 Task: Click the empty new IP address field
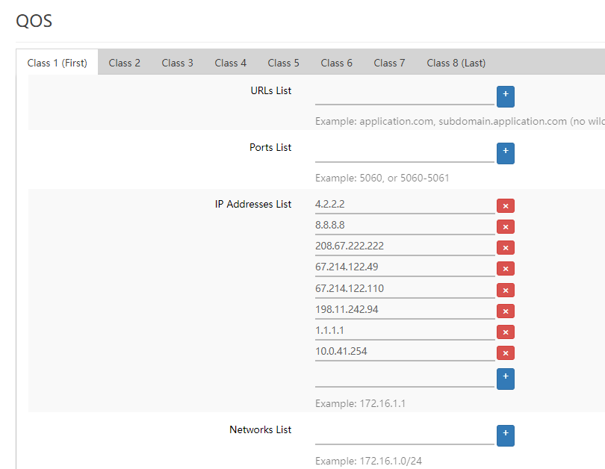coord(404,378)
